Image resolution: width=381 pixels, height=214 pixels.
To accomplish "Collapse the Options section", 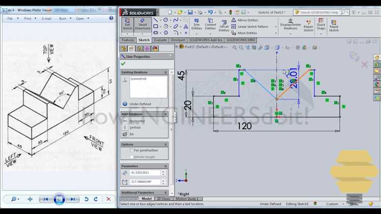I will [166, 144].
